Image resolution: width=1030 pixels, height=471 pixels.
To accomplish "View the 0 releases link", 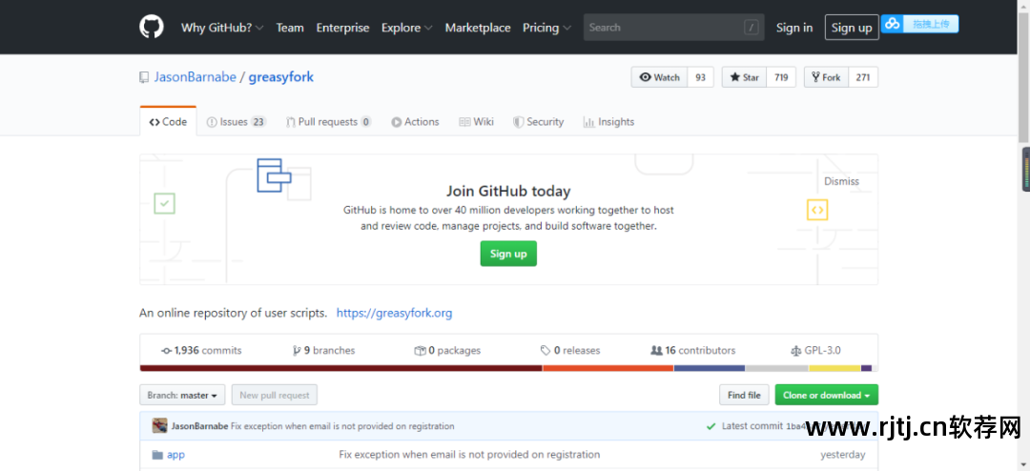I will [570, 350].
